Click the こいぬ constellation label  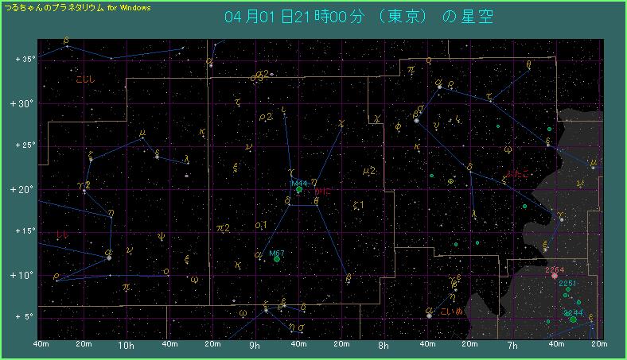tap(451, 312)
